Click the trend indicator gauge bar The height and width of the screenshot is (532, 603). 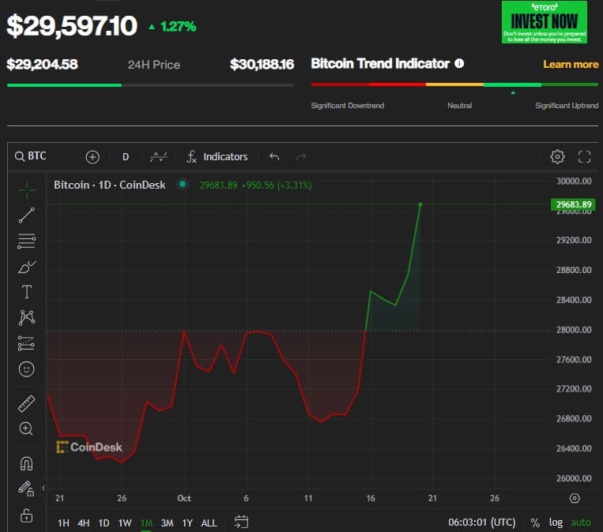coord(454,84)
